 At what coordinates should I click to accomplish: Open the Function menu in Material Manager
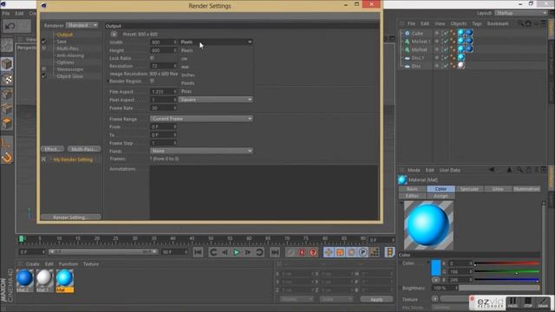(69, 263)
